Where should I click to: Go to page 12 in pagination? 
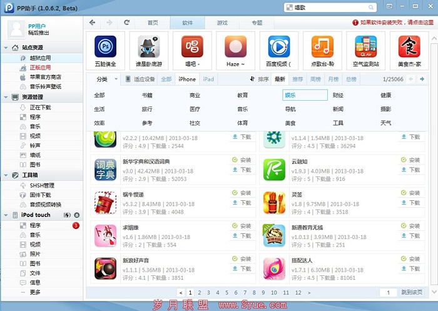click(x=298, y=293)
